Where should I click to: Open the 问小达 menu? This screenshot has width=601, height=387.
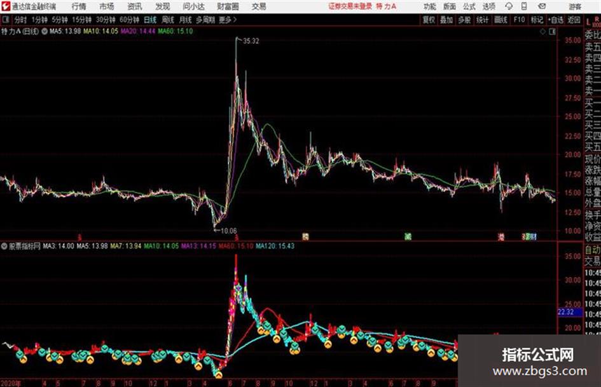click(x=194, y=6)
